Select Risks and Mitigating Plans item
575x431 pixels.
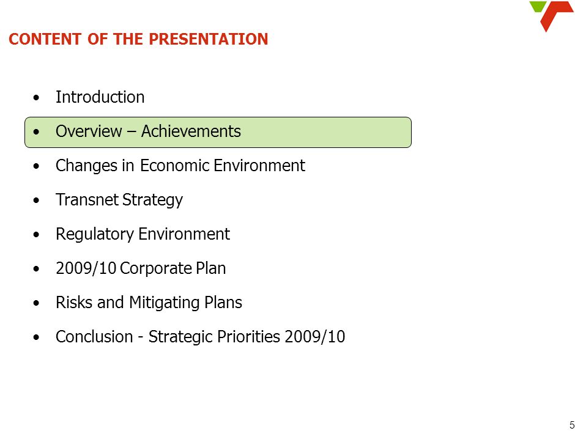pos(149,303)
